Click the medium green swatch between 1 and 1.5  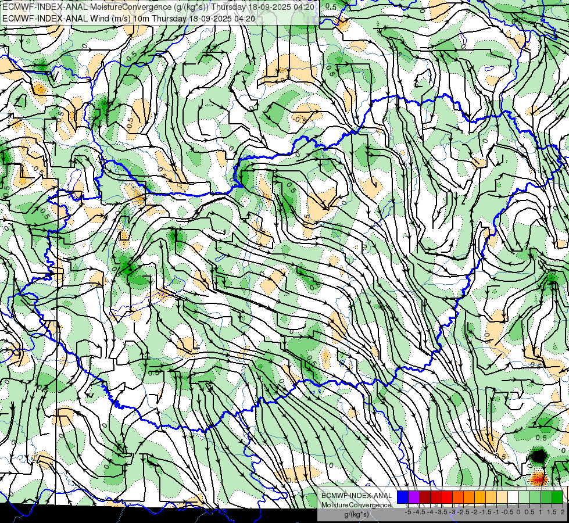coord(546,497)
